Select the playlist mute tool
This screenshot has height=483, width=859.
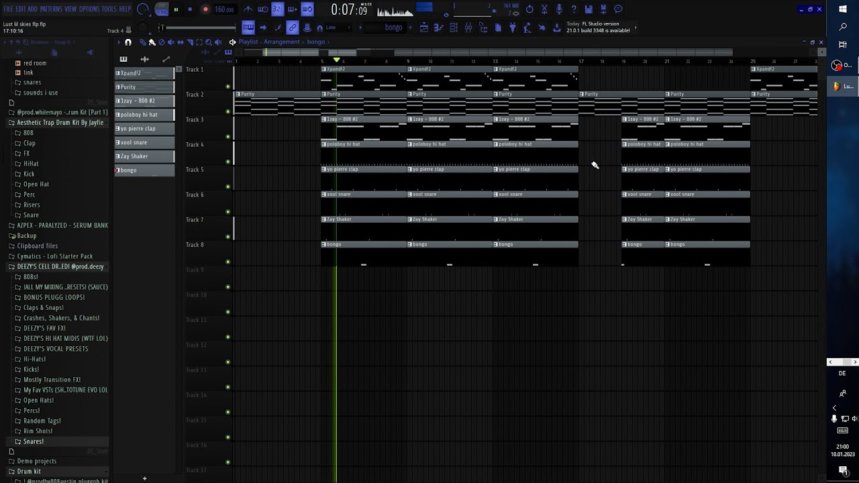pos(170,42)
